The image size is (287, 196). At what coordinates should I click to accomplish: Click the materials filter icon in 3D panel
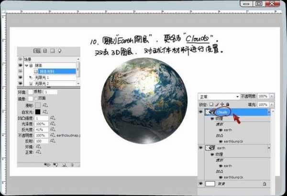(x=52, y=50)
